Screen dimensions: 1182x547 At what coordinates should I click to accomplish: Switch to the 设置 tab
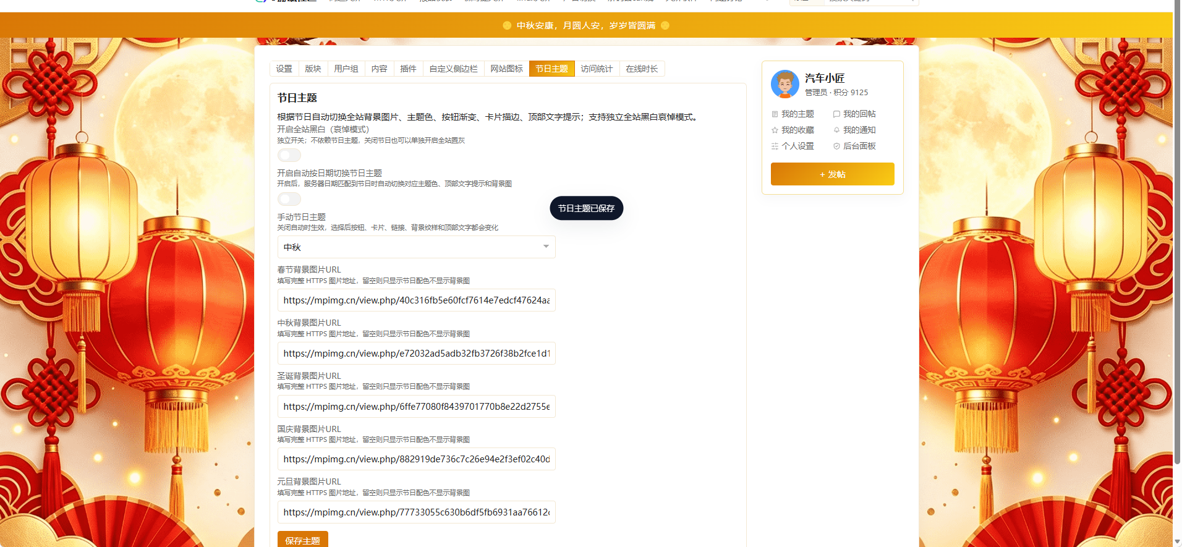(x=284, y=69)
